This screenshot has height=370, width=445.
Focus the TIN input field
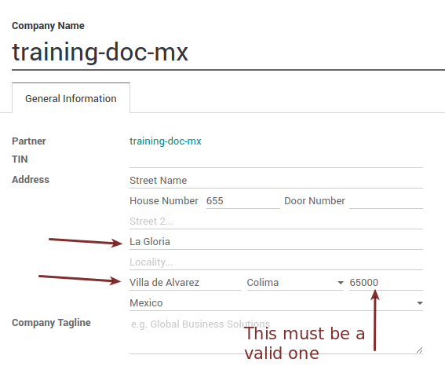point(276,160)
